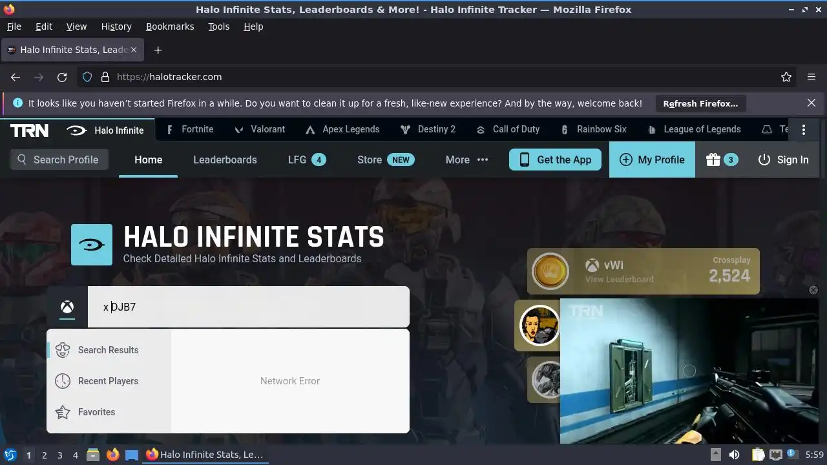Click the gamertag search field with 'x DJB7'
827x465 pixels.
click(x=249, y=307)
